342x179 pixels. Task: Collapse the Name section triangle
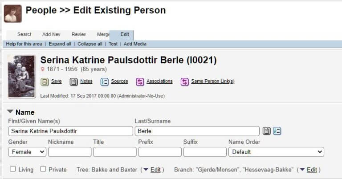tap(10, 112)
